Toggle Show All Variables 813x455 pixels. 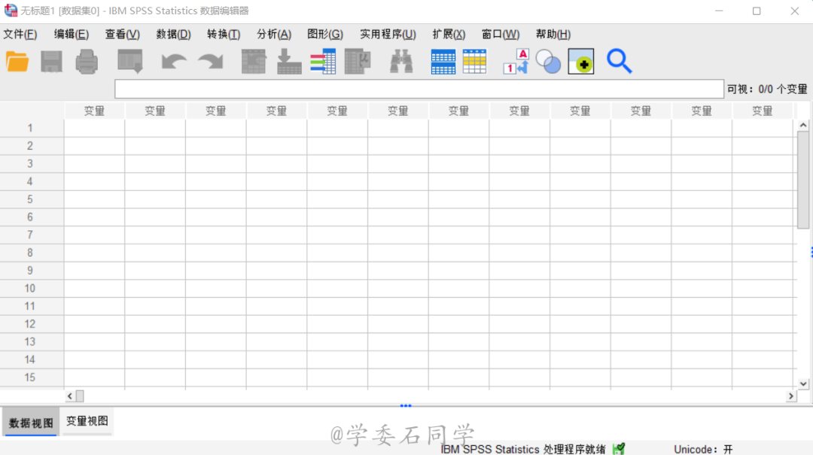pyautogui.click(x=580, y=62)
